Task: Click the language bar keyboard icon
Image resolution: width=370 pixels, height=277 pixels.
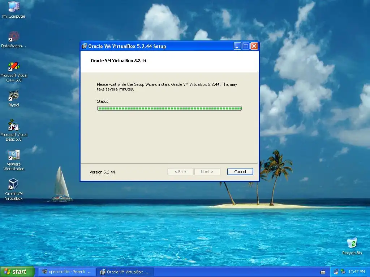Action: coord(323,272)
